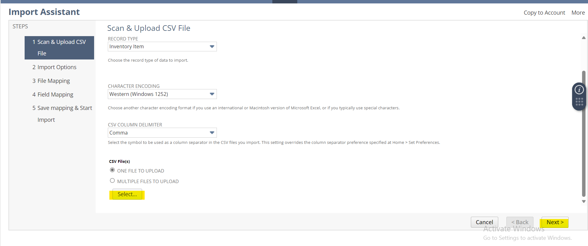The height and width of the screenshot is (246, 588).
Task: Click the arrow of the Western (Windows 1252) combo box
Action: (212, 94)
